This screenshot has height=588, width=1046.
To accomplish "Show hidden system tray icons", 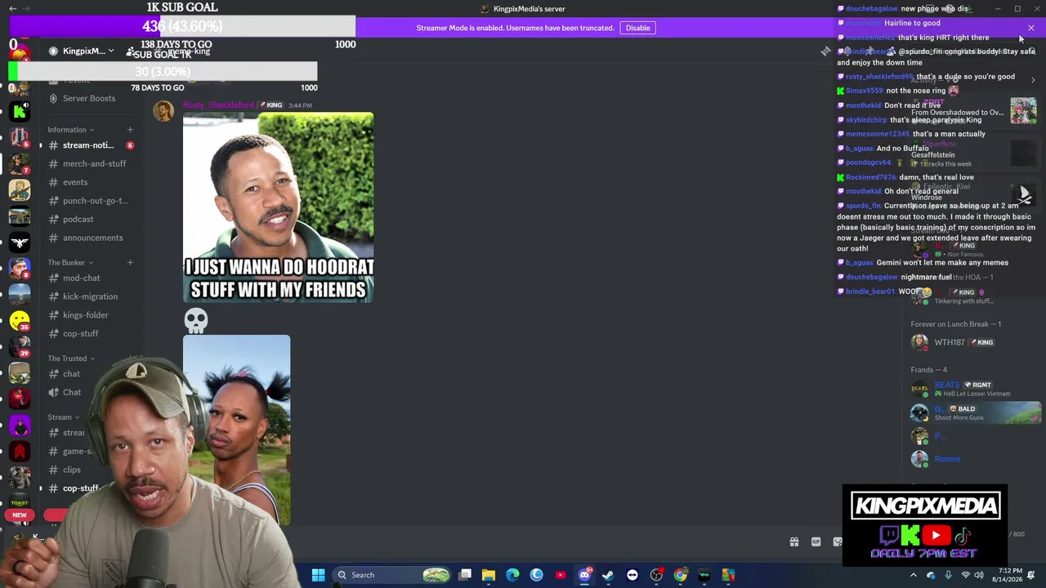I will pyautogui.click(x=914, y=575).
